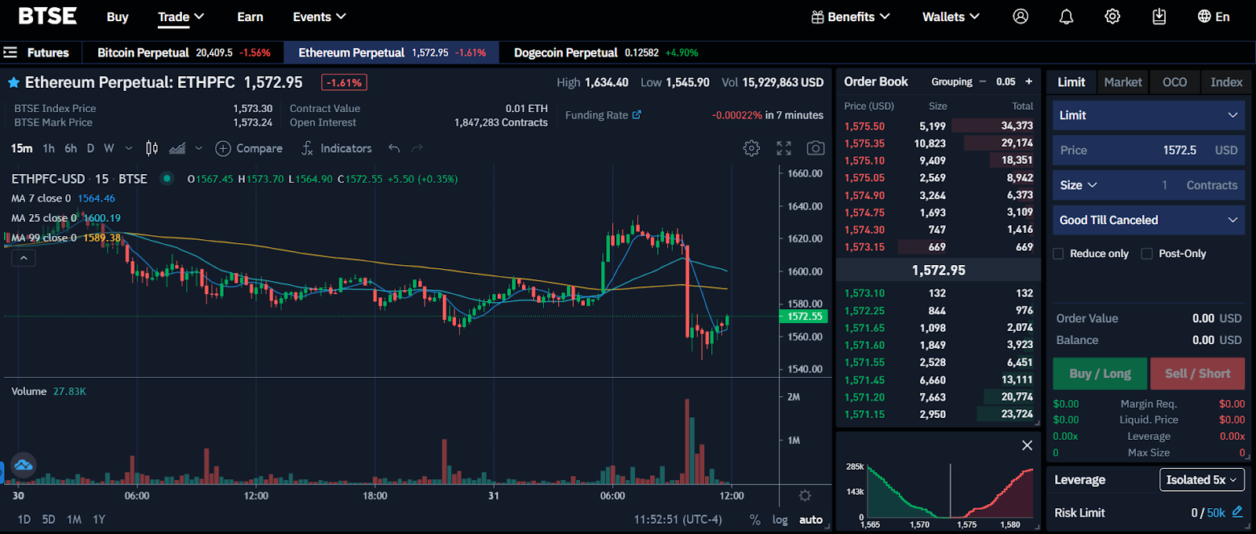Viewport: 1256px width, 534px height.
Task: Close the depth chart panel
Action: pyautogui.click(x=1027, y=445)
